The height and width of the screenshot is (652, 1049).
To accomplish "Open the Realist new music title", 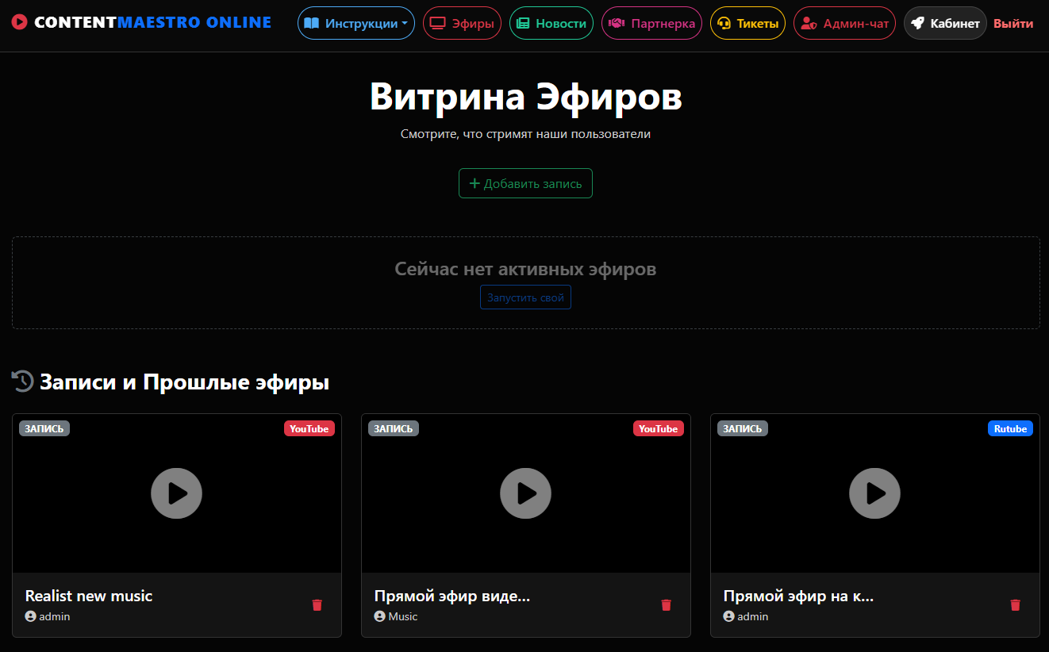I will [89, 596].
